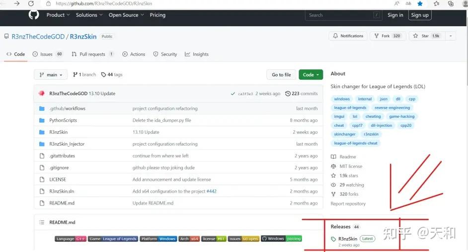
Task: Click the README.md table of contents icon
Action: click(42, 222)
